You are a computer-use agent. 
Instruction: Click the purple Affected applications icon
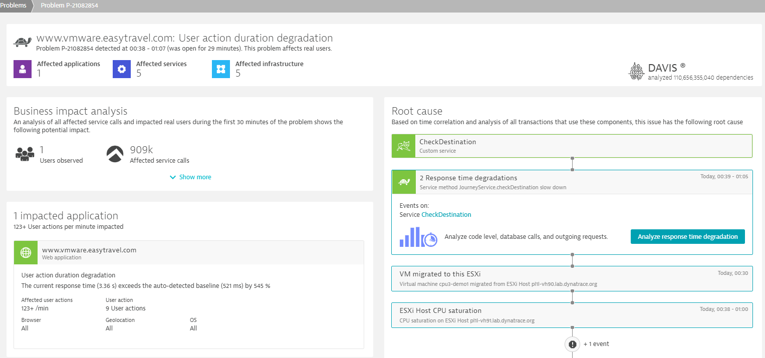click(23, 69)
